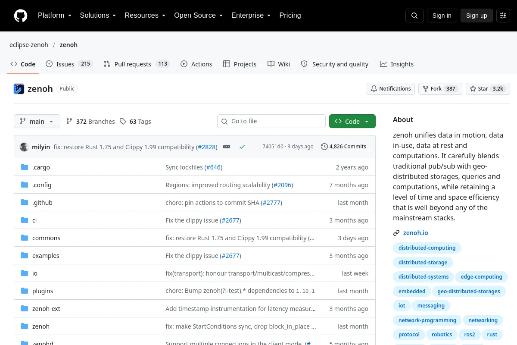This screenshot has width=517, height=345.
Task: Open the appearance settings icon beside Sign up
Action: click(503, 16)
